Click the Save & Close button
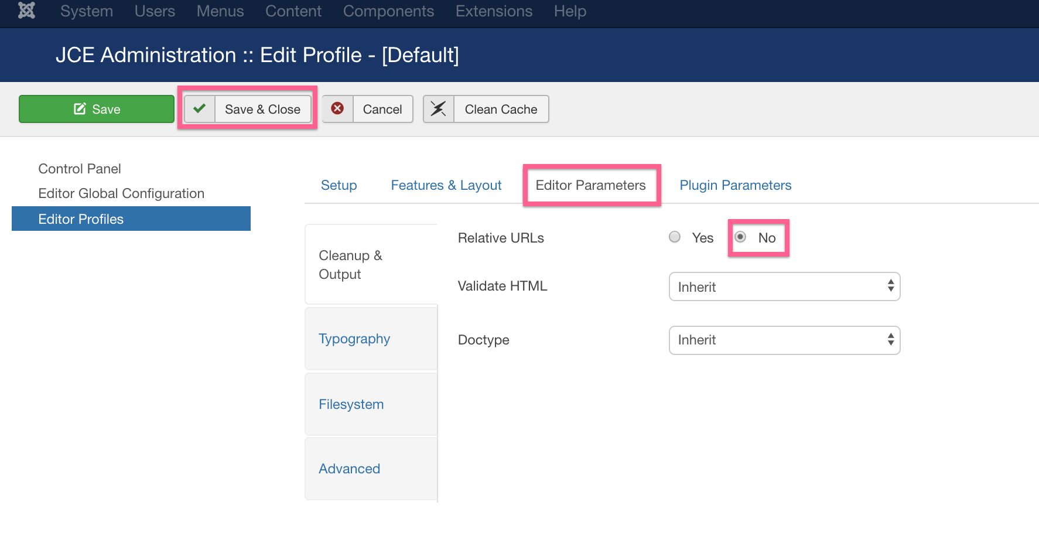Viewport: 1039px width, 546px height. [248, 109]
